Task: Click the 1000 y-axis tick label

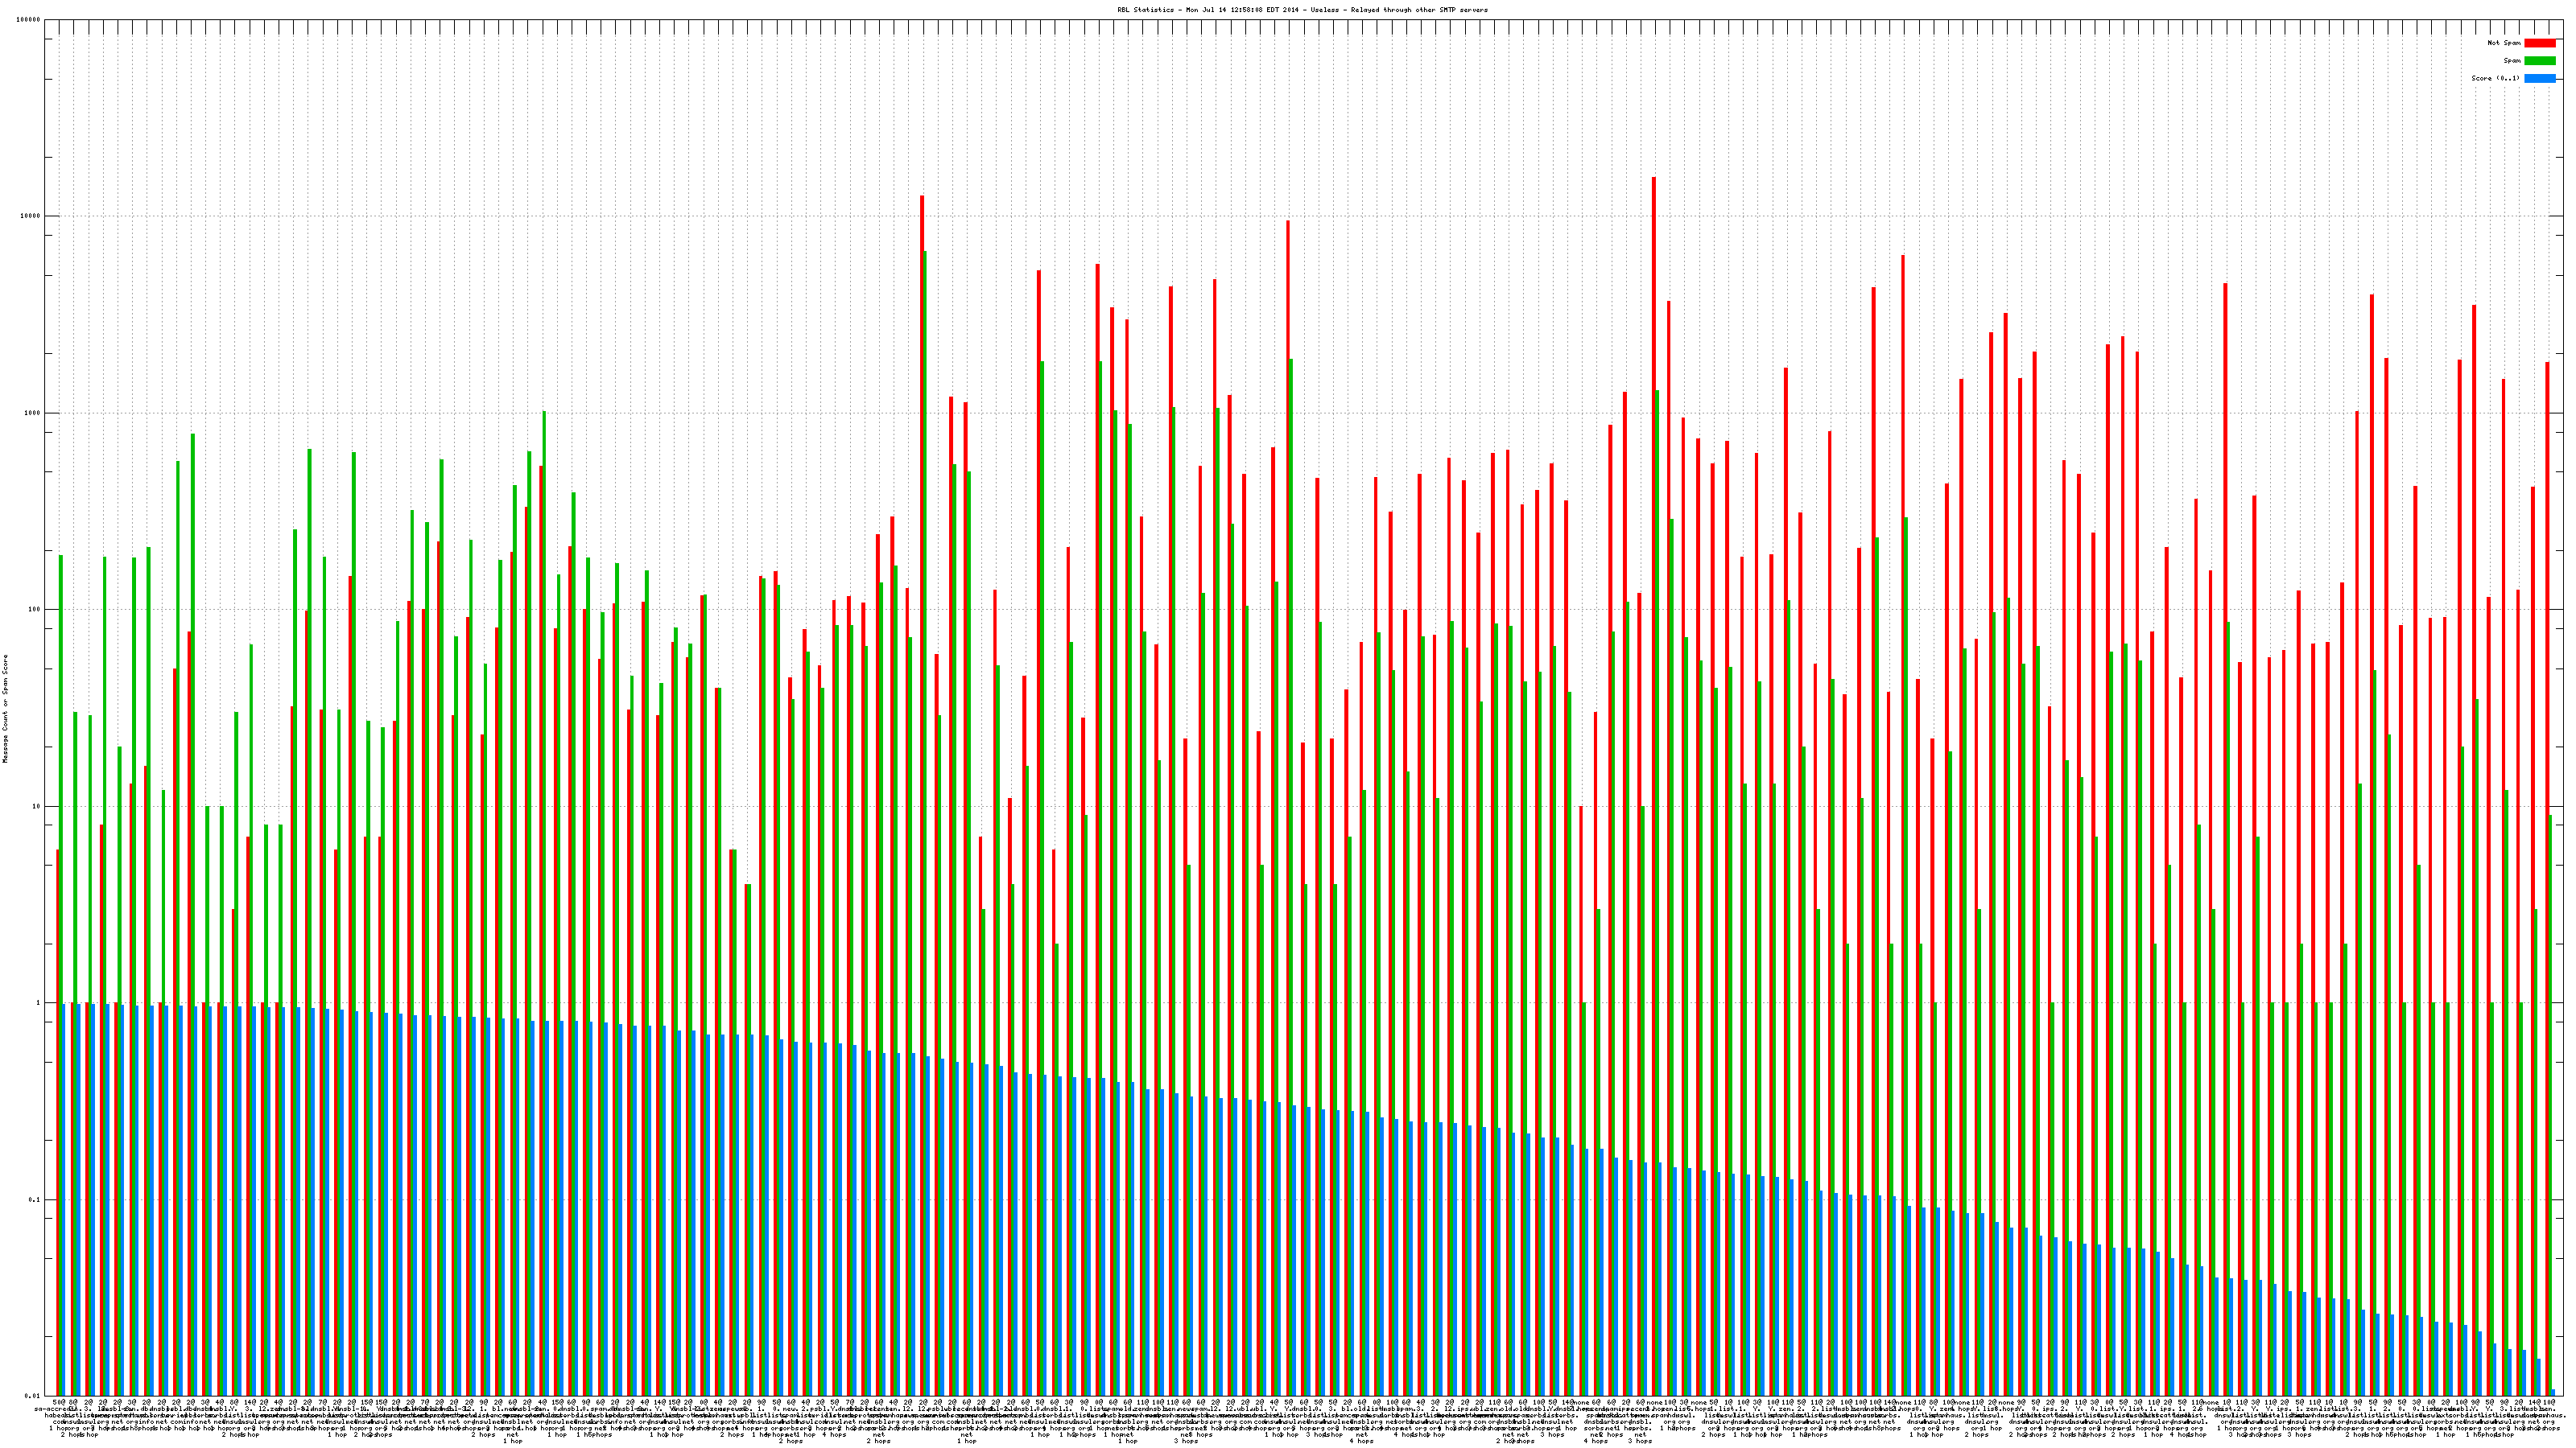Action: (x=33, y=413)
